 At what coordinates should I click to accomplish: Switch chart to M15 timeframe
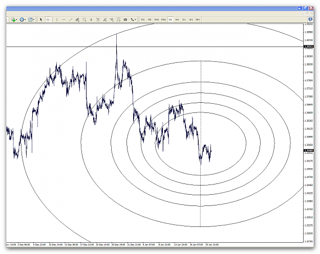point(157,19)
